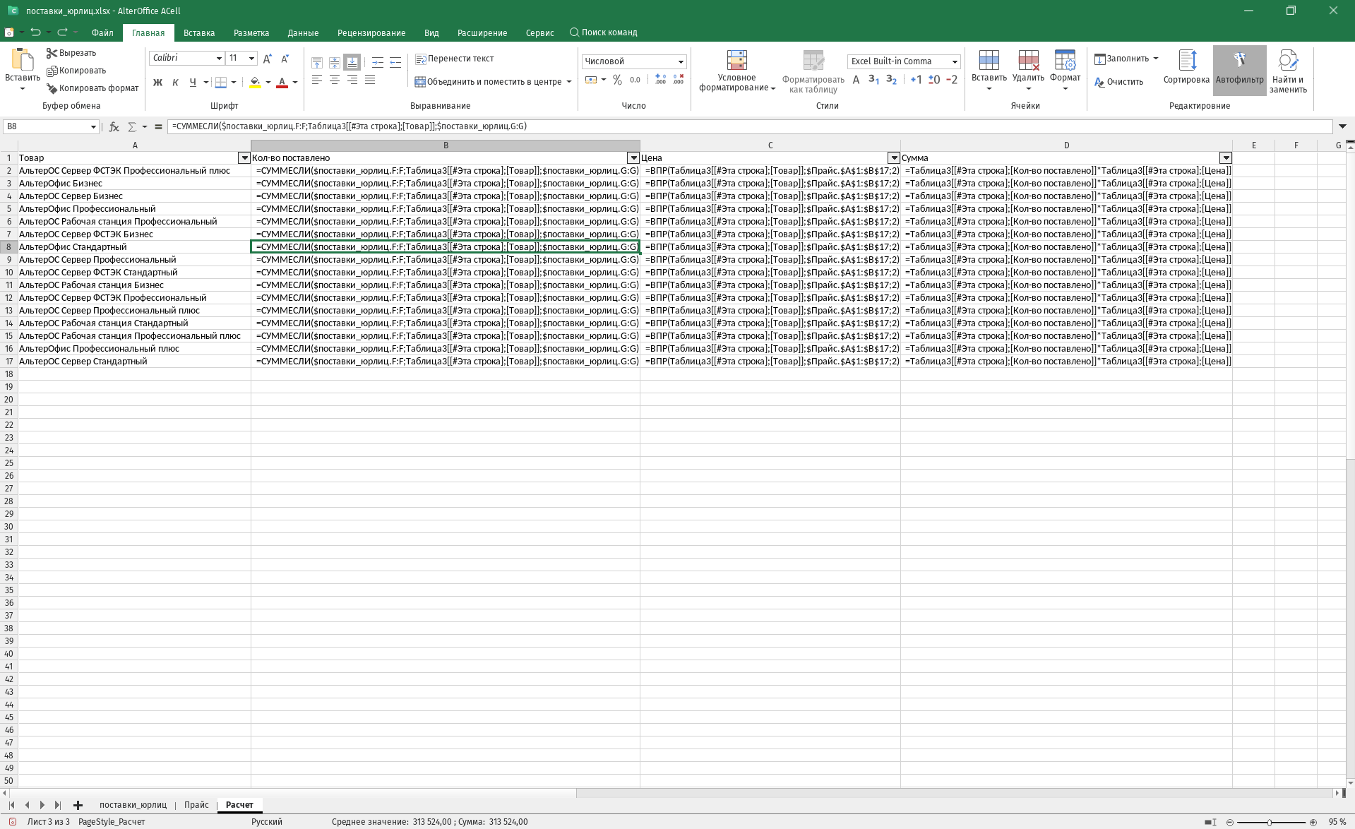Viewport: 1355px width, 829px height.
Task: Apply red font color A
Action: coord(282,82)
